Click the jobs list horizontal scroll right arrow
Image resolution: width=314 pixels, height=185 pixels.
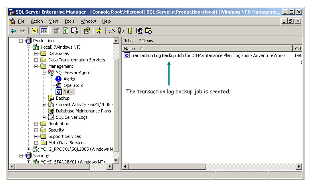coord(298,166)
